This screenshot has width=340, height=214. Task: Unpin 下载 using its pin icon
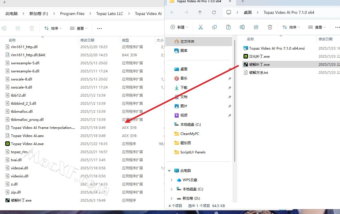[x=230, y=88]
